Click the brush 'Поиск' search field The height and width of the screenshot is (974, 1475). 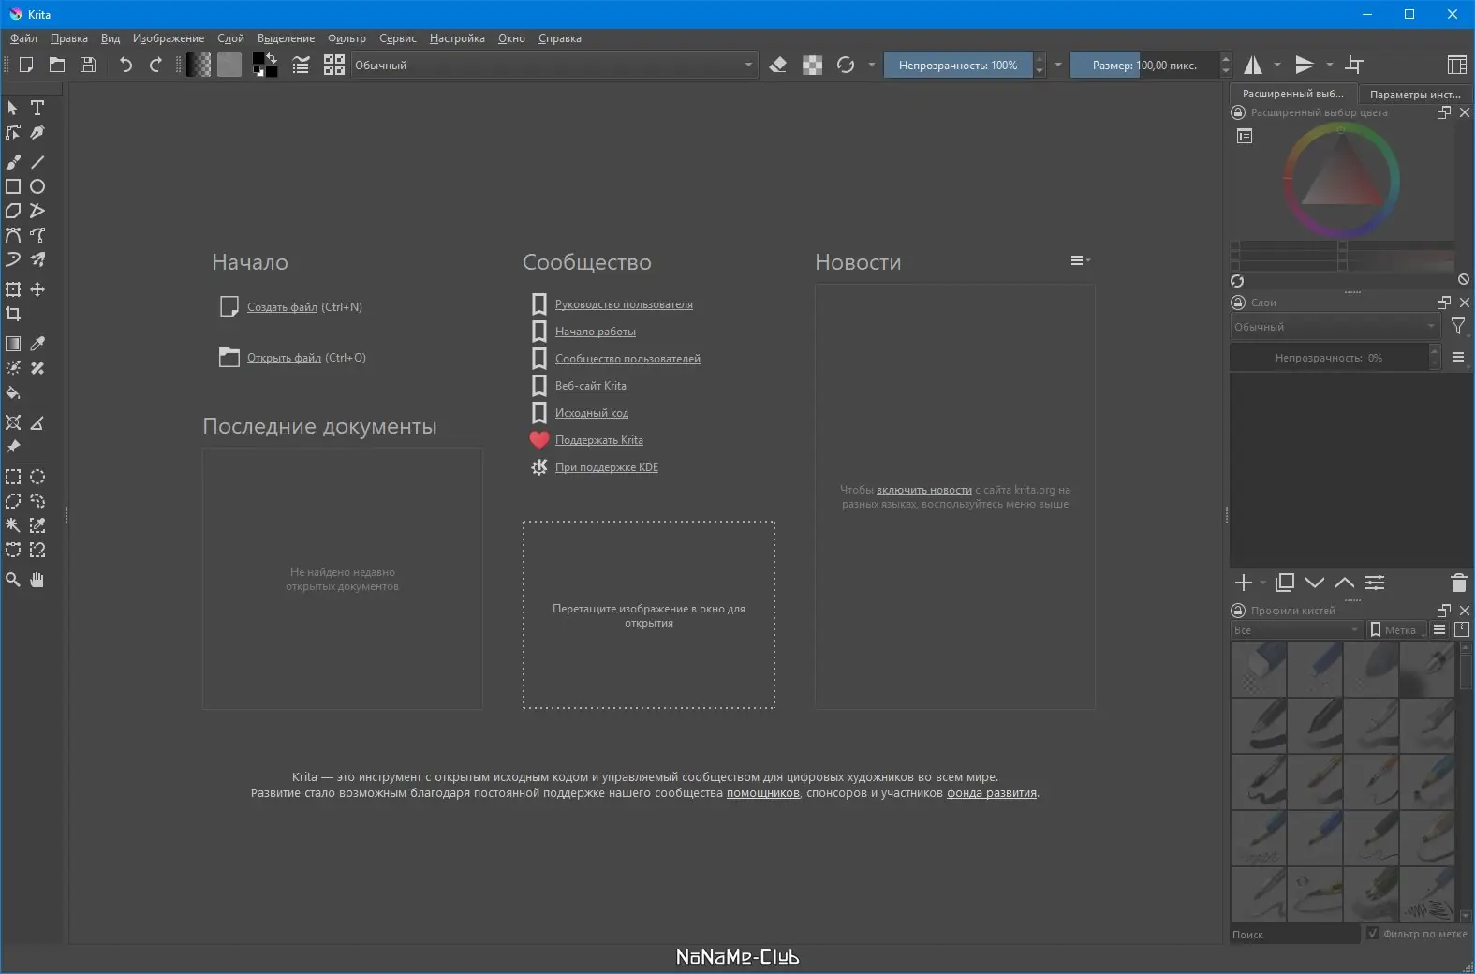pos(1294,934)
